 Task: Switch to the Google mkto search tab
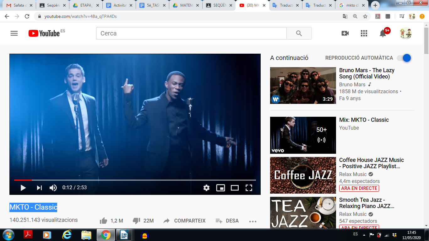(352, 5)
